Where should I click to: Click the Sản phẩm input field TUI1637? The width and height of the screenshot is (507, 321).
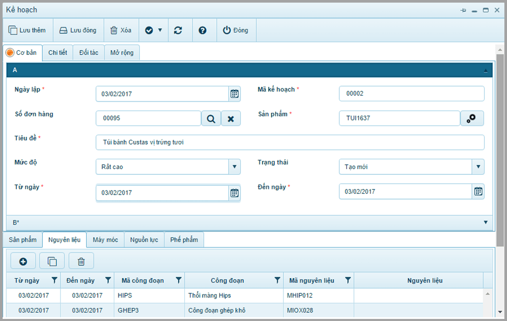[399, 118]
